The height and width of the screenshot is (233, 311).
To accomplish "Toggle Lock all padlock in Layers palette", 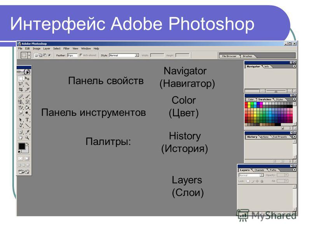I will pos(262,181).
